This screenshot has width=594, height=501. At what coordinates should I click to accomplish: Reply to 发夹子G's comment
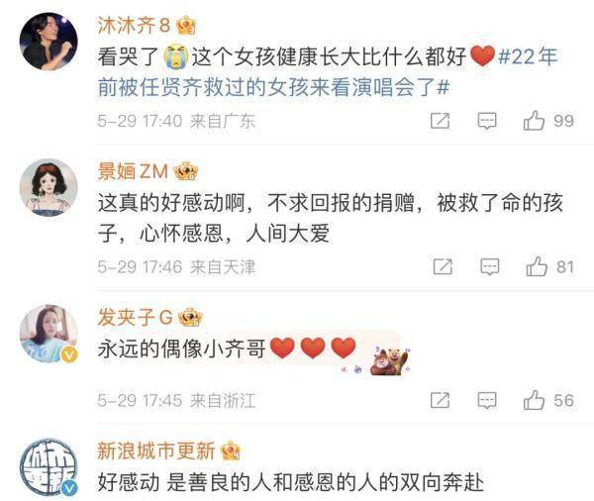pyautogui.click(x=487, y=401)
